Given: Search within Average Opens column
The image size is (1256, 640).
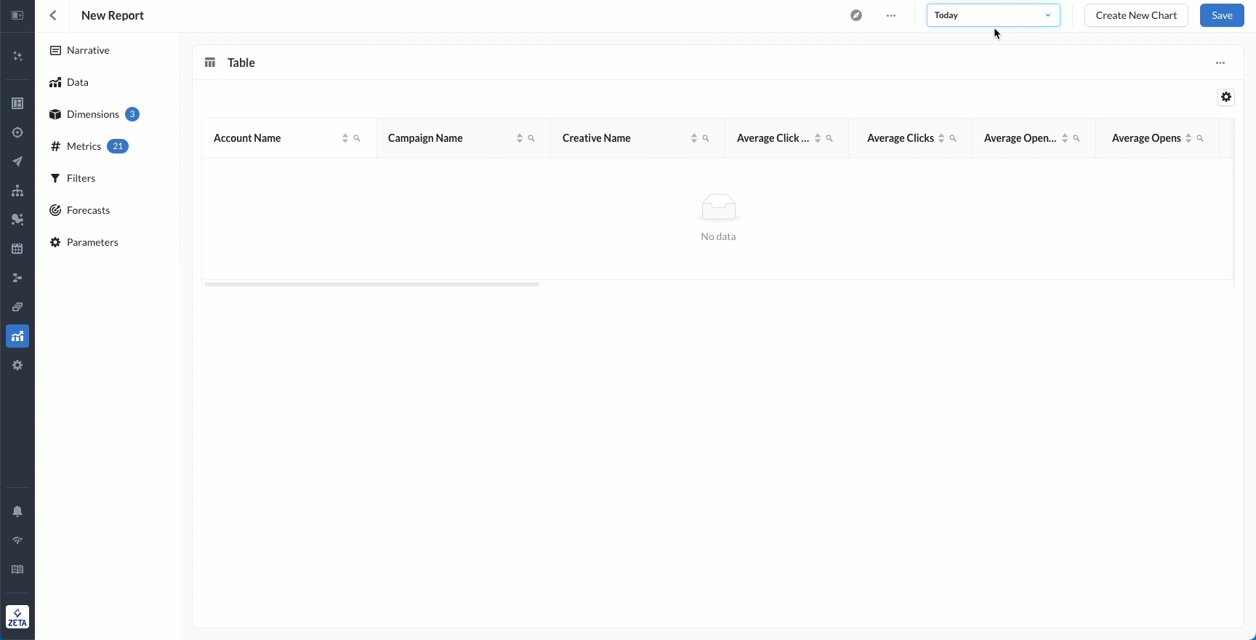Looking at the screenshot, I should point(1200,138).
